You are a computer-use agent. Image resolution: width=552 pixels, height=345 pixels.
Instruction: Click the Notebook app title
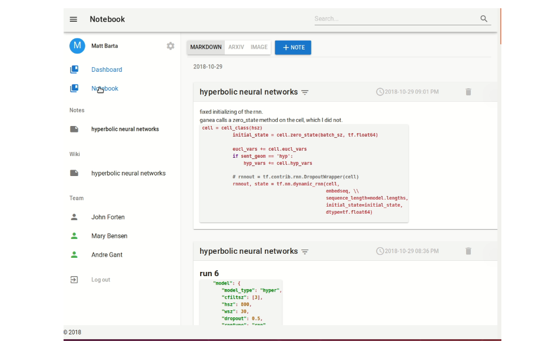[x=107, y=19]
